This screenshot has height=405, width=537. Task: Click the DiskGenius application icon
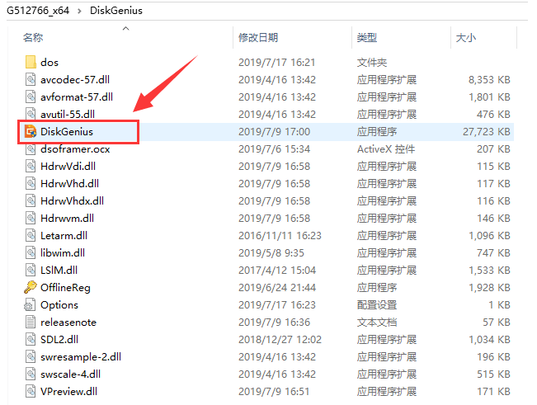coord(31,131)
